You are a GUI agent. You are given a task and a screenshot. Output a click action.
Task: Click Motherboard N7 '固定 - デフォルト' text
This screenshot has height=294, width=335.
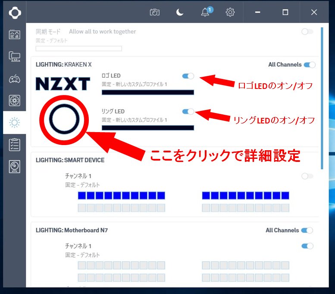click(82, 255)
